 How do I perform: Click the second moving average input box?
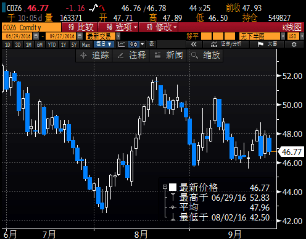point(218,36)
